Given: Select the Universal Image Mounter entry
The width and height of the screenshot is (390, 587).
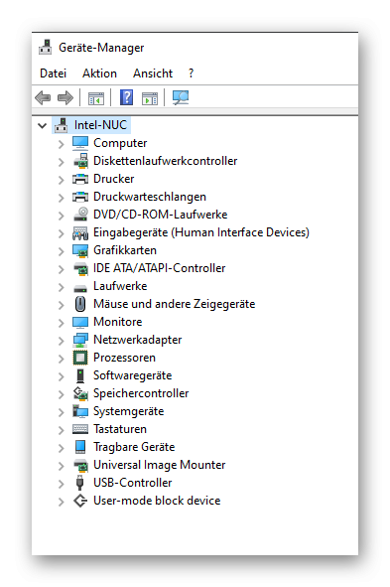Looking at the screenshot, I should pos(160,465).
